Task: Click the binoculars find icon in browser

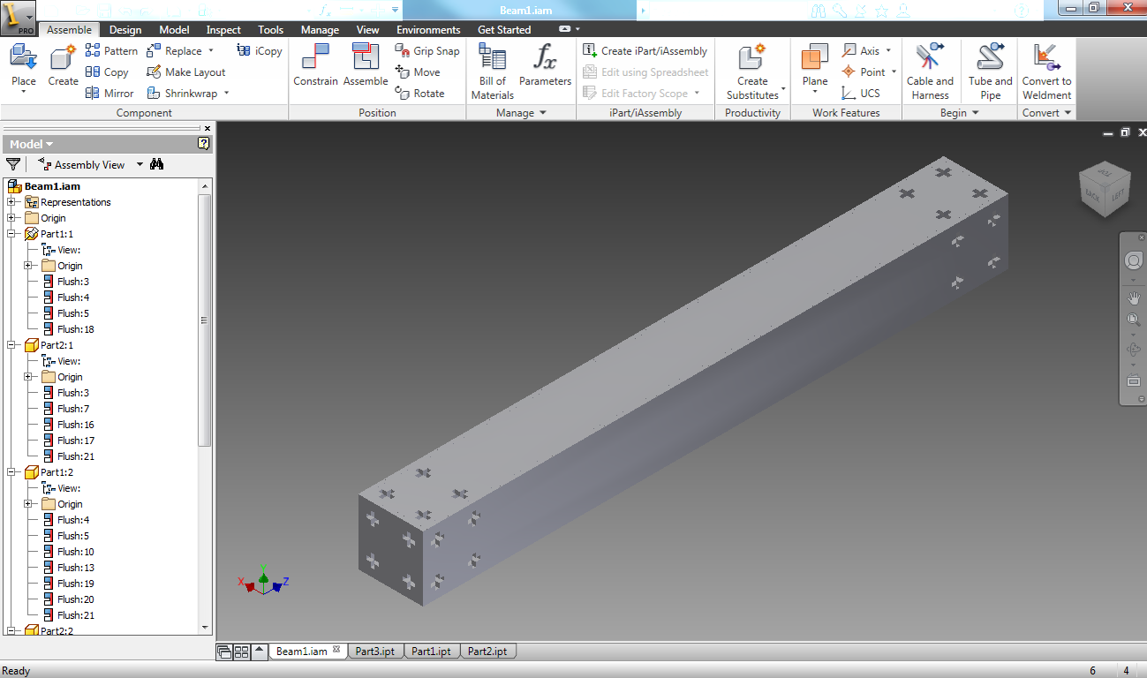Action: [x=157, y=164]
